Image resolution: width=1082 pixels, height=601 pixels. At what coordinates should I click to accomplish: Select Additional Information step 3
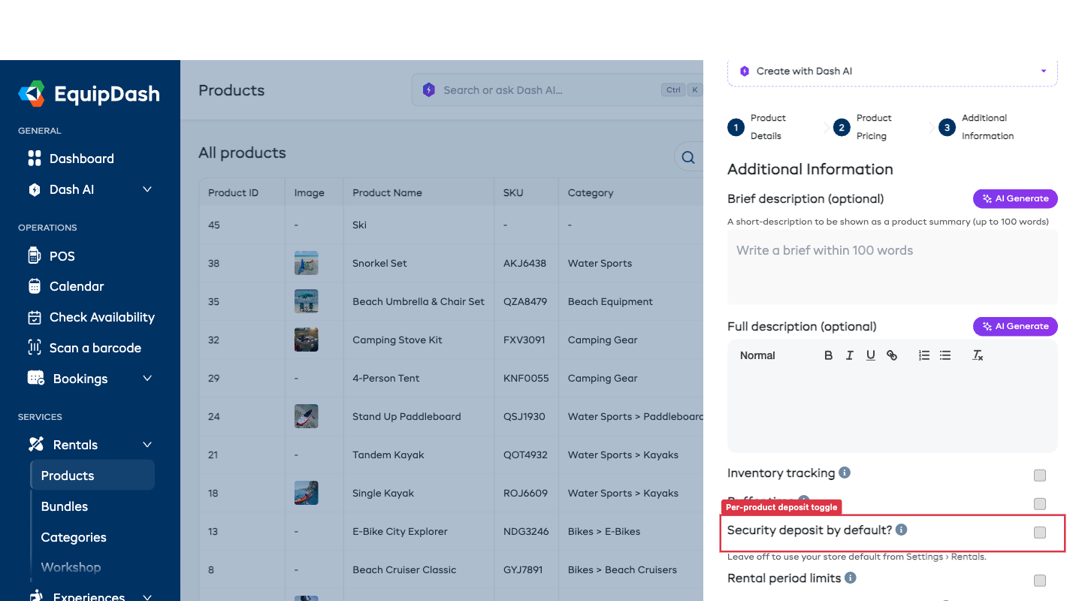click(977, 127)
